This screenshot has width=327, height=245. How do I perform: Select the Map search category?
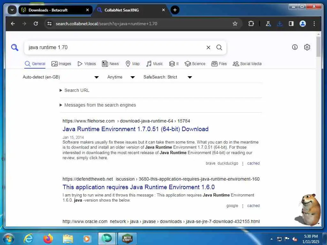pos(133,64)
